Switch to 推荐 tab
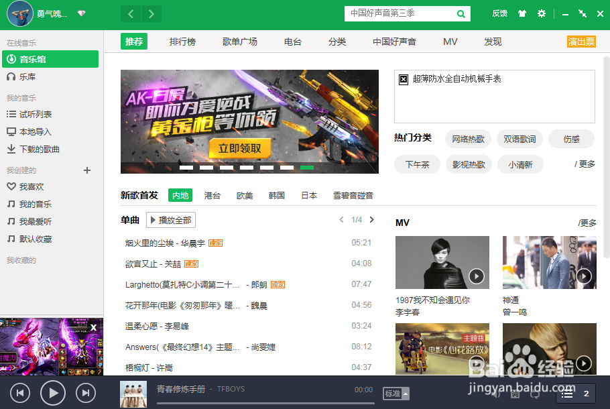This screenshot has height=409, width=610. (134, 42)
